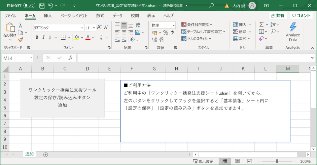The width and height of the screenshot is (317, 165).
Task: Click the Wrap Text icon
Action: (x=138, y=25)
